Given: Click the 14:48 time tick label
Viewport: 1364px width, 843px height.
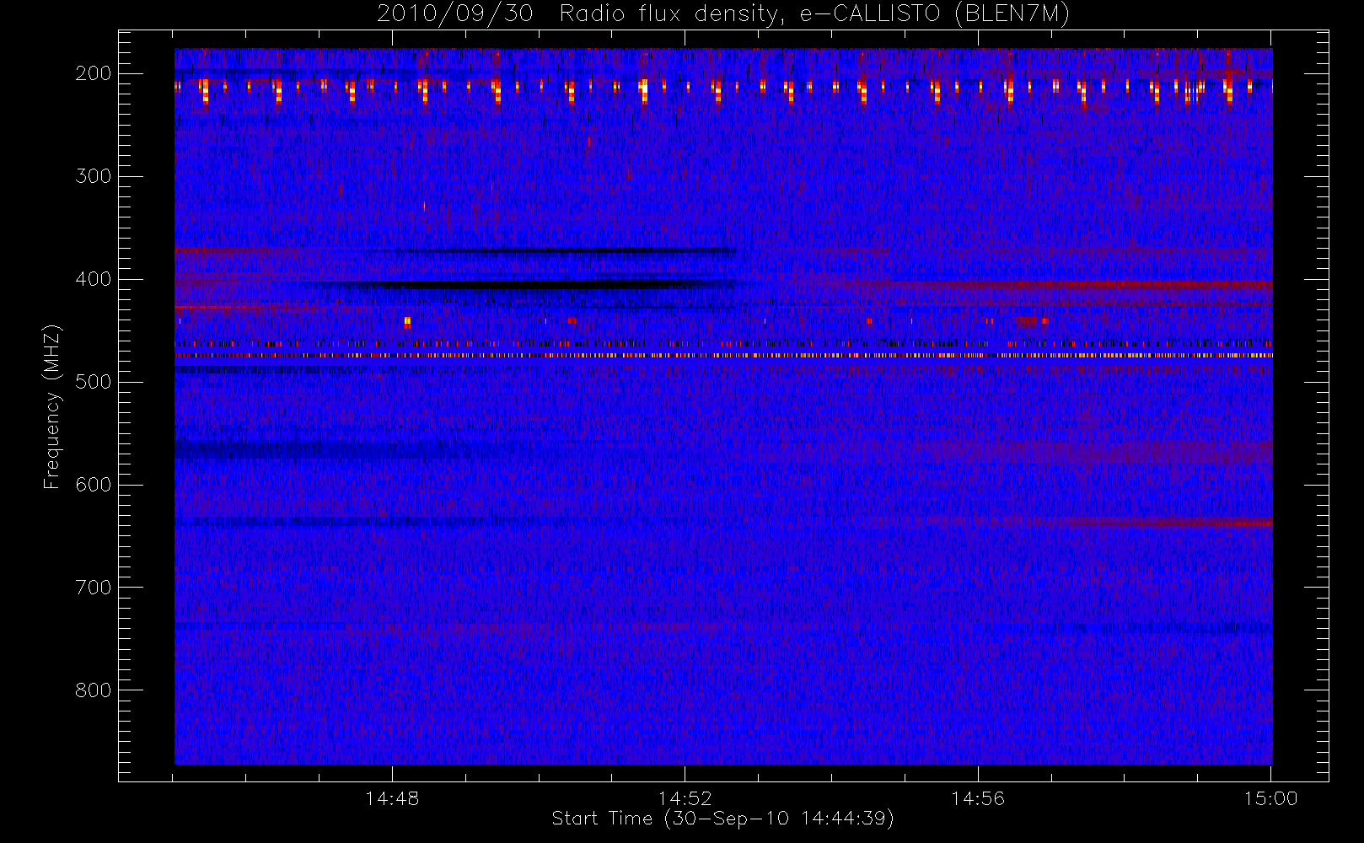Looking at the screenshot, I should (x=392, y=798).
